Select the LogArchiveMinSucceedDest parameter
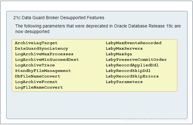This screenshot has width=193, height=125. tap(47, 60)
